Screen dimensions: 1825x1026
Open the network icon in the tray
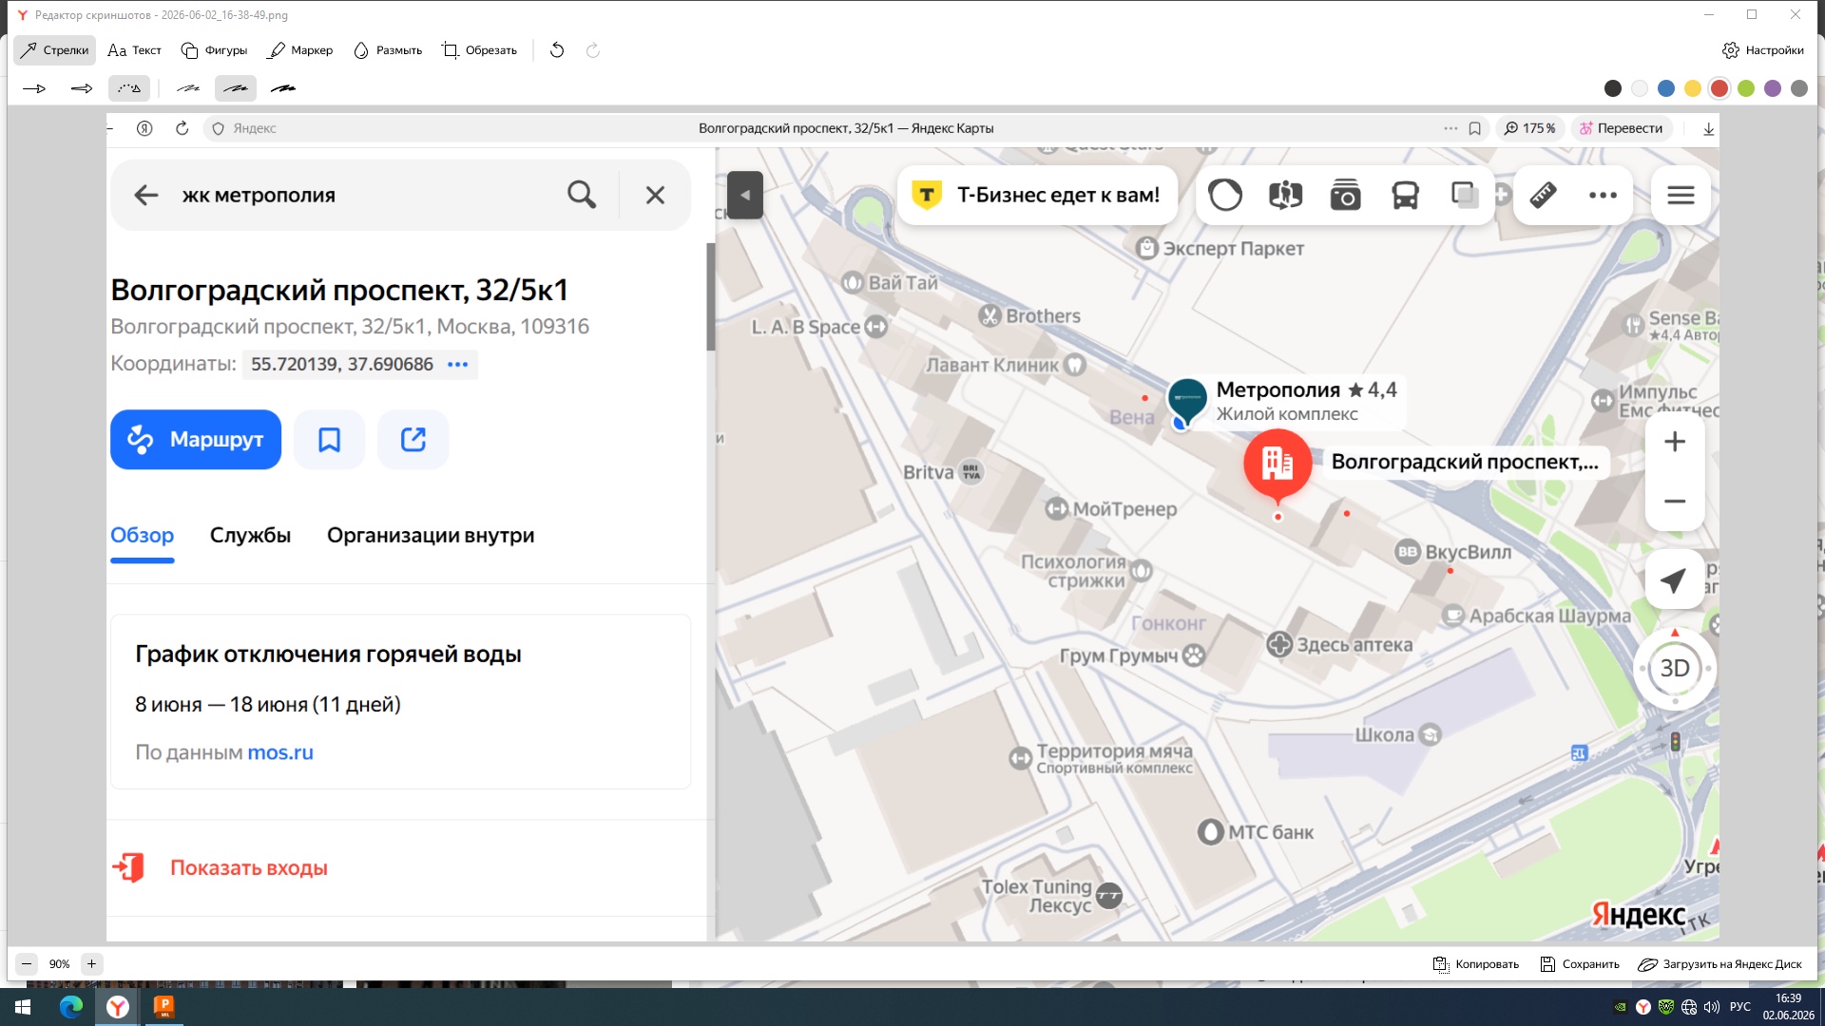point(1689,1007)
